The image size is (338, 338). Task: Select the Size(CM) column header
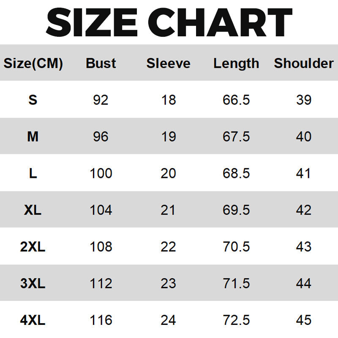pos(33,63)
